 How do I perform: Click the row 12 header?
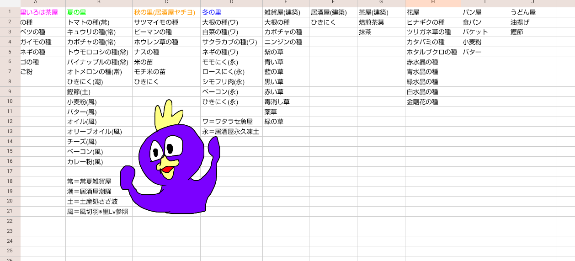point(10,121)
